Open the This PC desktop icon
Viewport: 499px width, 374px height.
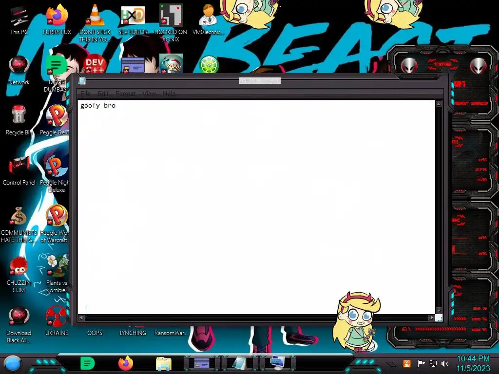click(19, 20)
